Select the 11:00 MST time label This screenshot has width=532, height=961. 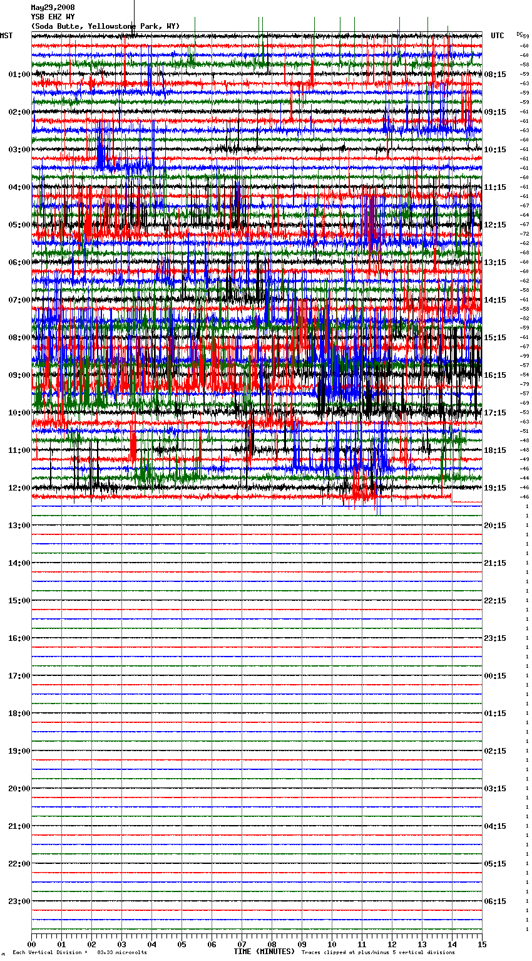(19, 450)
